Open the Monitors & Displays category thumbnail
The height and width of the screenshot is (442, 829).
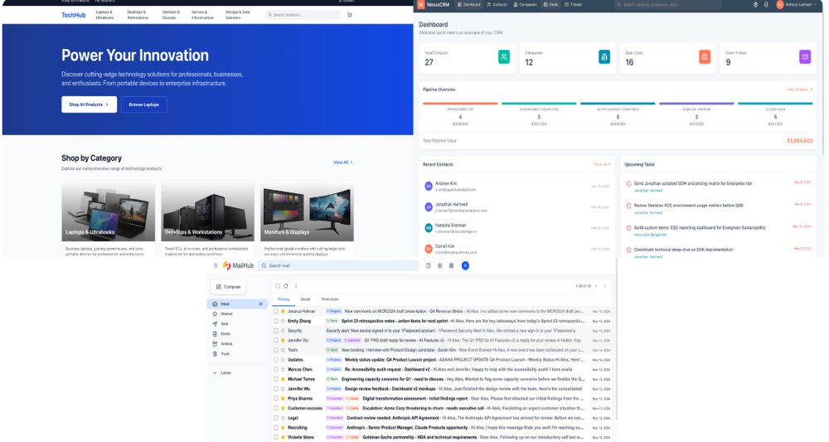pos(308,211)
